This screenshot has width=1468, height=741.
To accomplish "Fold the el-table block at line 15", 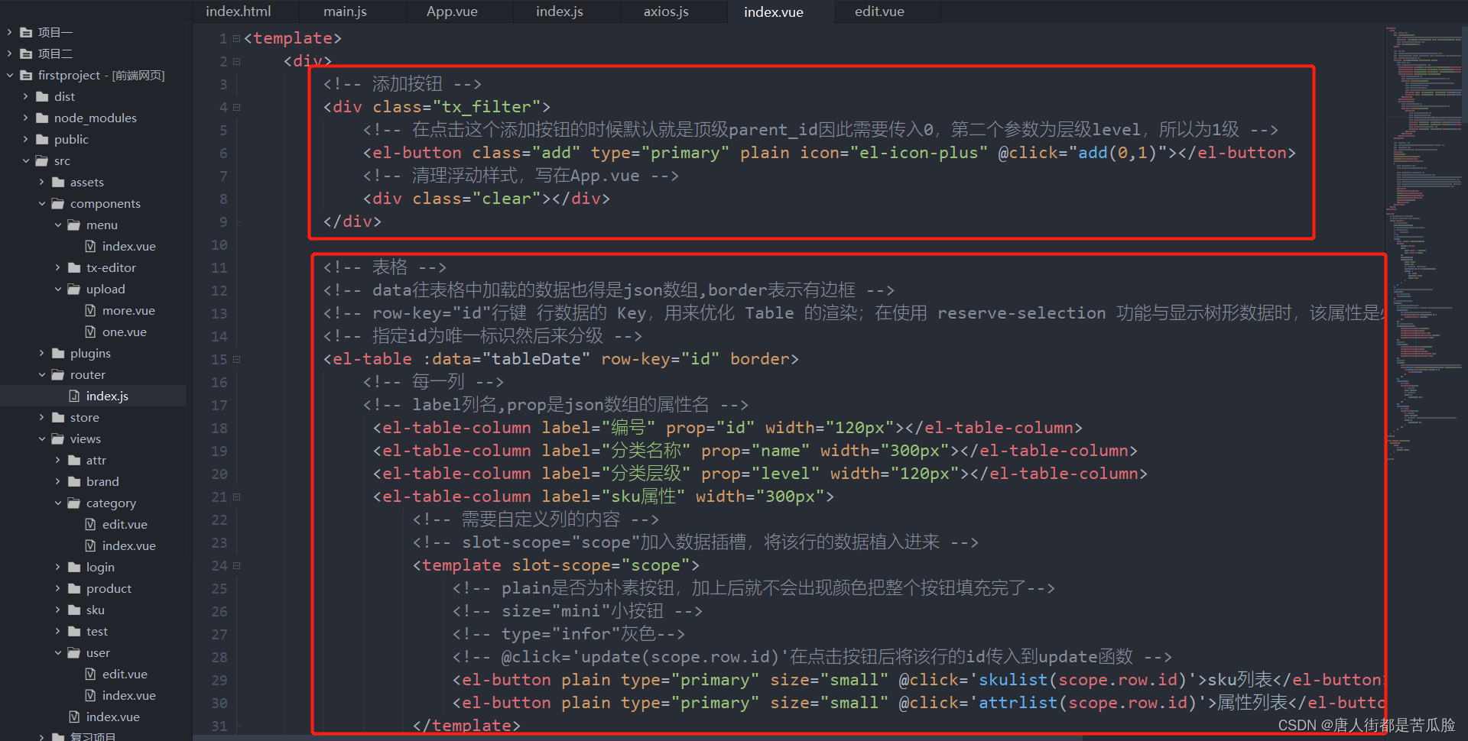I will pos(237,359).
